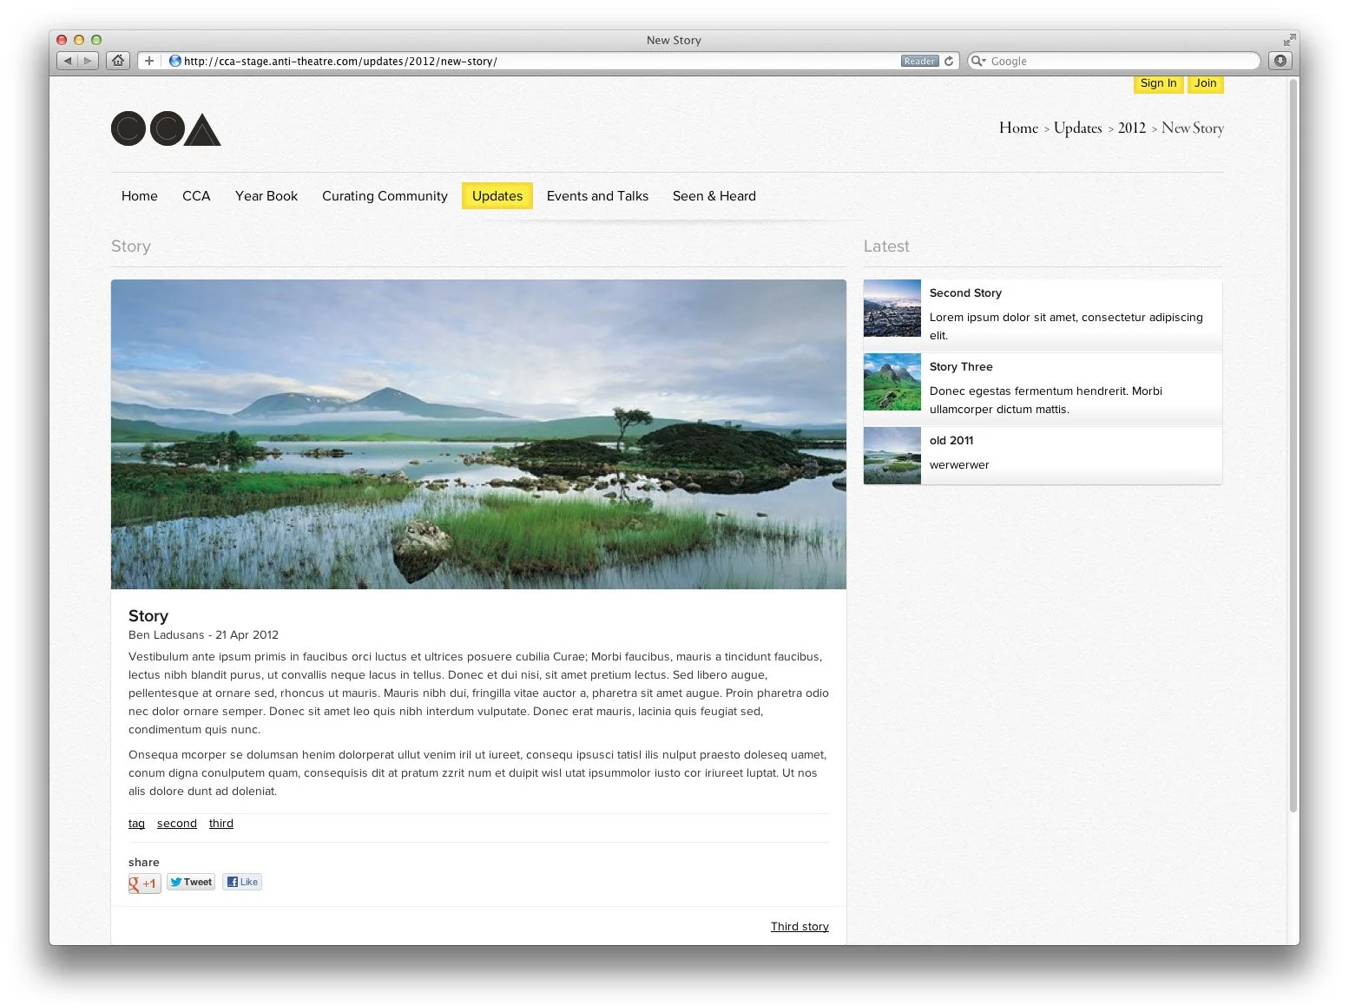
Task: Click the page vertical scrollbar
Action: click(x=1293, y=447)
